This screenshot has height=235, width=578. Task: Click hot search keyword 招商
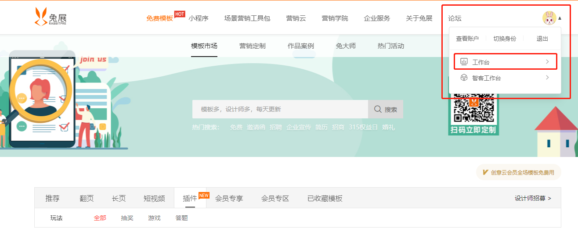(338, 127)
